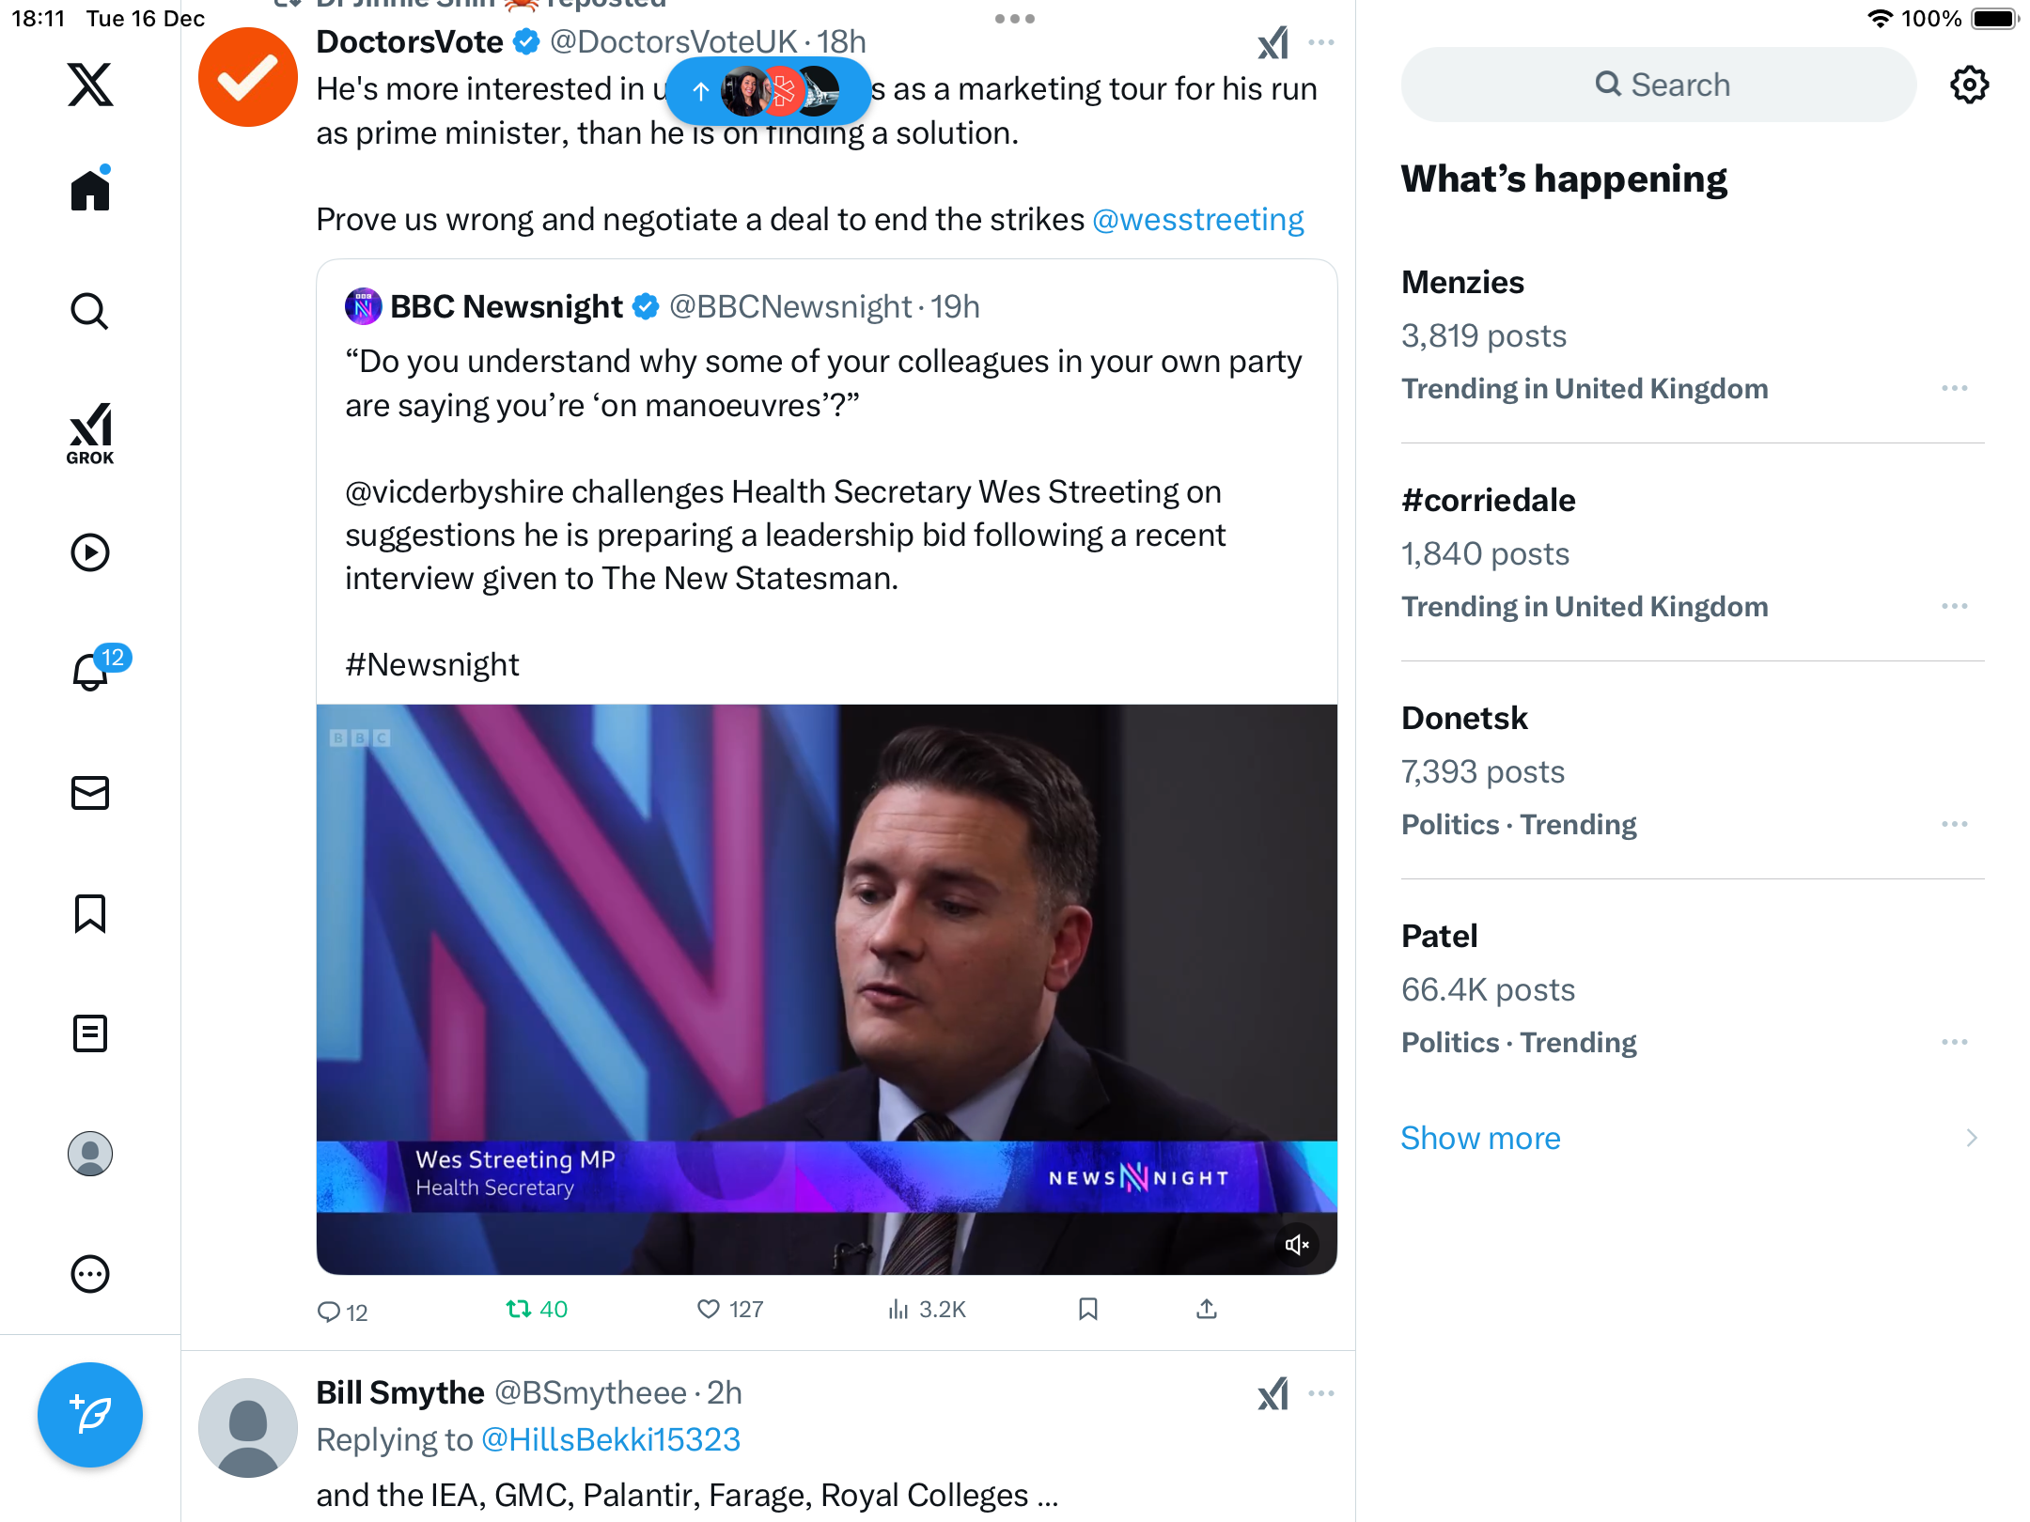Open more options on DoctorsVote post

point(1321,42)
